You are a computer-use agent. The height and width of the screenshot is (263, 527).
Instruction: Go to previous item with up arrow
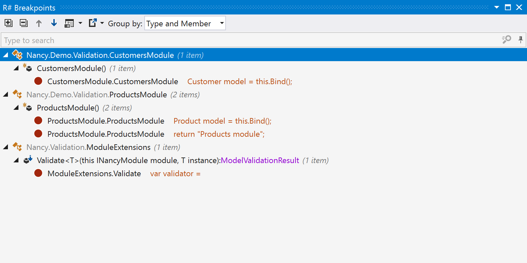coord(39,23)
